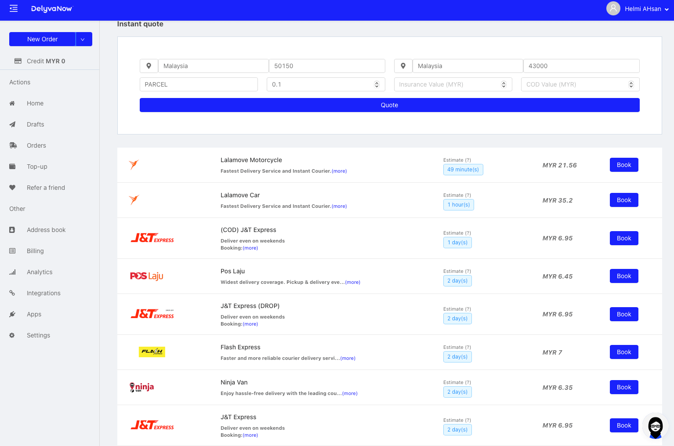674x446 pixels.
Task: Click the Lalamove Motorcycle logo
Action: click(134, 165)
